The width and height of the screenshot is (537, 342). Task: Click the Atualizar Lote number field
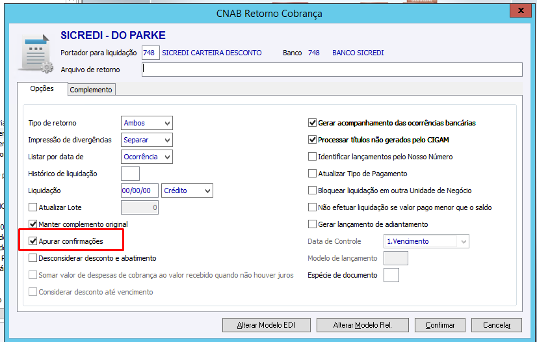(x=140, y=207)
